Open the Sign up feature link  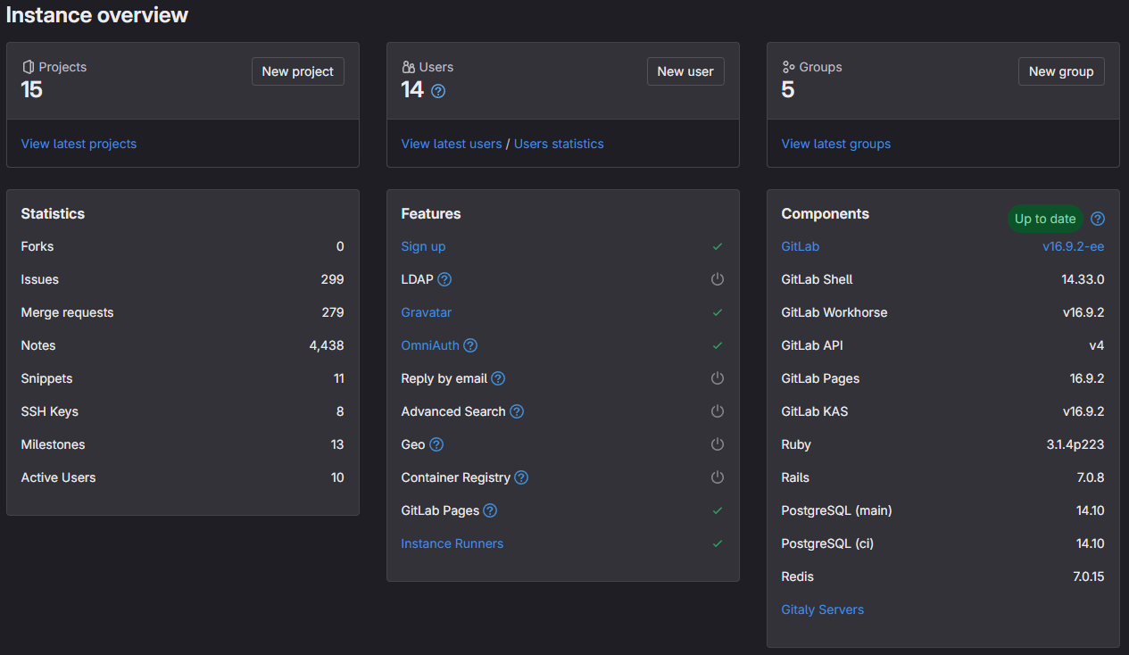click(x=423, y=246)
